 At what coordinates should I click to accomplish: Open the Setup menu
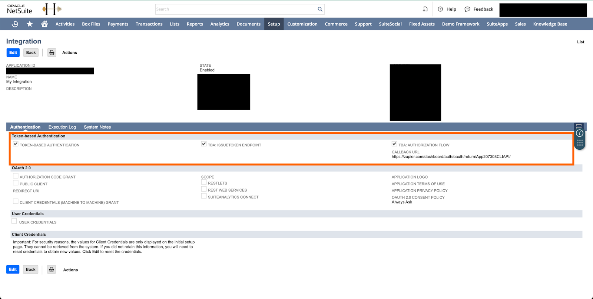(x=274, y=24)
